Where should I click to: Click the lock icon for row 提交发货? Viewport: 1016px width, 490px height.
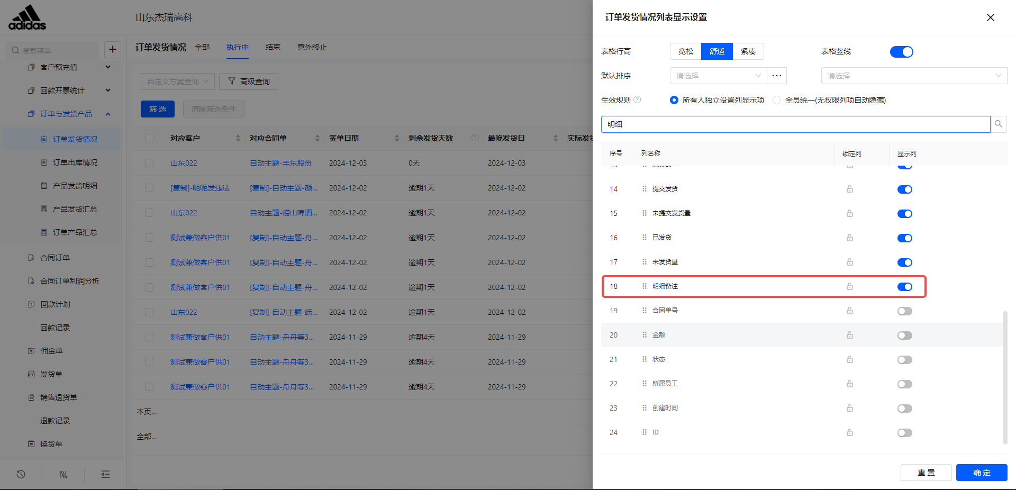point(850,189)
